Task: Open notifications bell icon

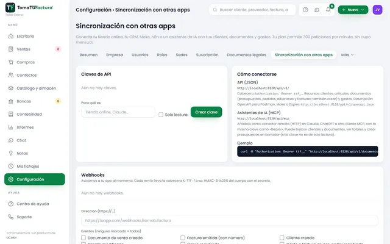Action: pyautogui.click(x=328, y=10)
